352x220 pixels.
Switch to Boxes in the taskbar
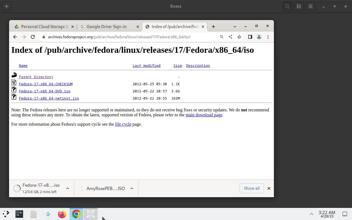[91, 214]
